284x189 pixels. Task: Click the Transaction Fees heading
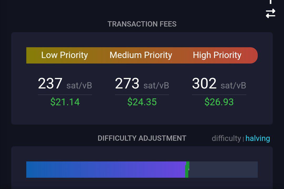[142, 24]
